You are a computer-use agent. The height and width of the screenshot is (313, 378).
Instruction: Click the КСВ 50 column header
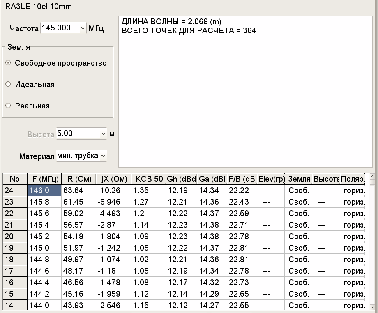pyautogui.click(x=149, y=179)
